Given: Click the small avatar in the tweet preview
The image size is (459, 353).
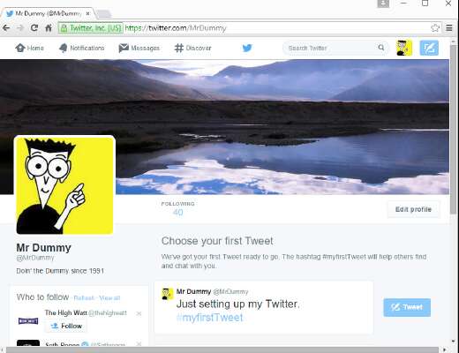Looking at the screenshot, I should (168, 294).
